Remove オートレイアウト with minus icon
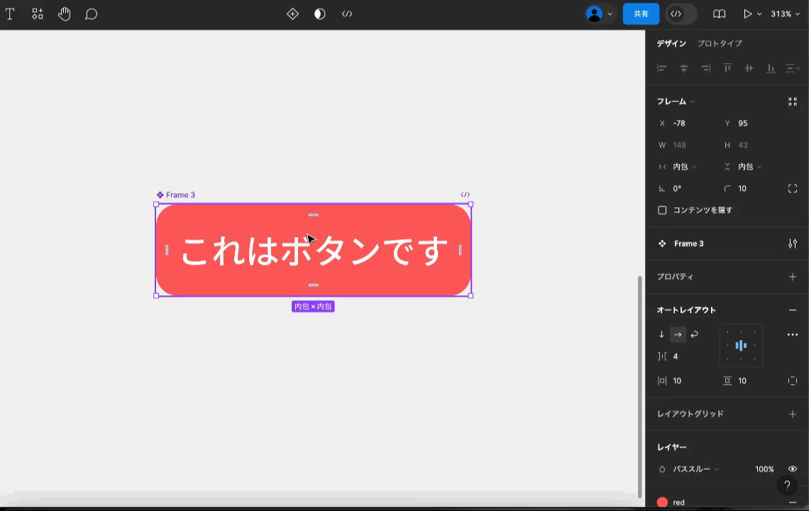This screenshot has width=809, height=511. click(793, 310)
